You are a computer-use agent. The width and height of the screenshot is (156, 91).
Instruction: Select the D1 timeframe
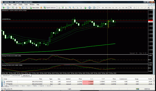click(x=120, y=7)
